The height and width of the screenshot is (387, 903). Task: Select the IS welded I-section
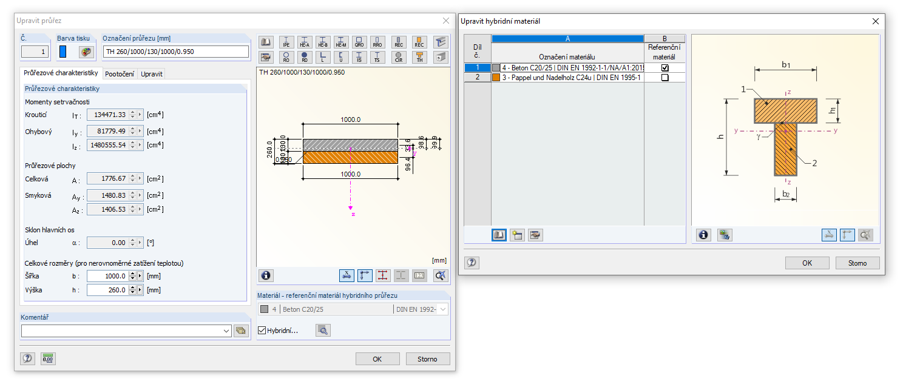point(359,57)
